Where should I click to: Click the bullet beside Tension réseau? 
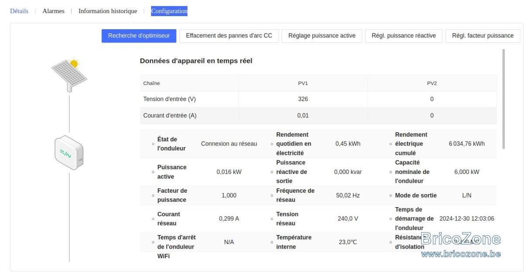point(272,219)
